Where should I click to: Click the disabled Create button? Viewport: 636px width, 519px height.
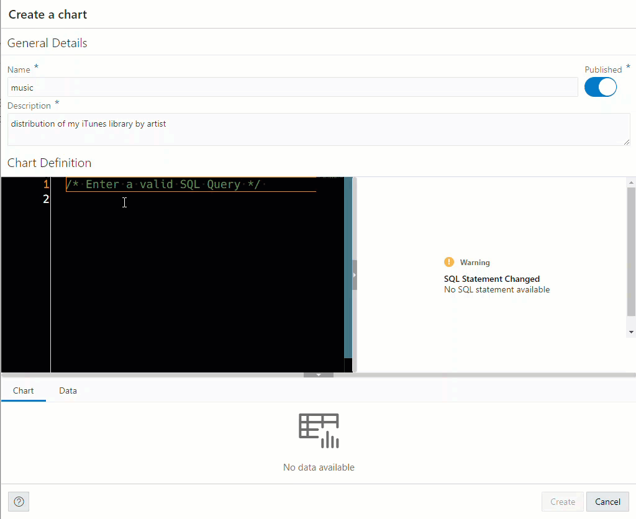(563, 502)
